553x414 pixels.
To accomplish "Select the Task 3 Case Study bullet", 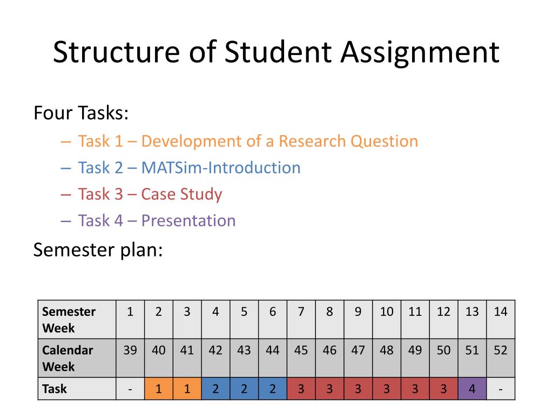I will (150, 194).
